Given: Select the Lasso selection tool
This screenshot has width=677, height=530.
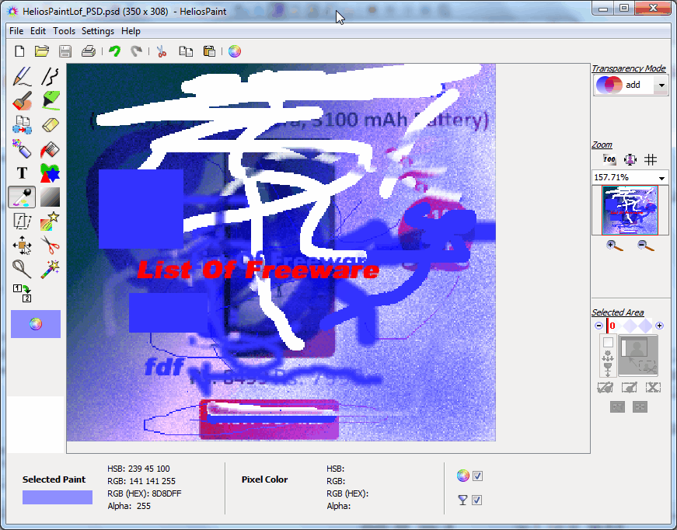Looking at the screenshot, I should (22, 270).
